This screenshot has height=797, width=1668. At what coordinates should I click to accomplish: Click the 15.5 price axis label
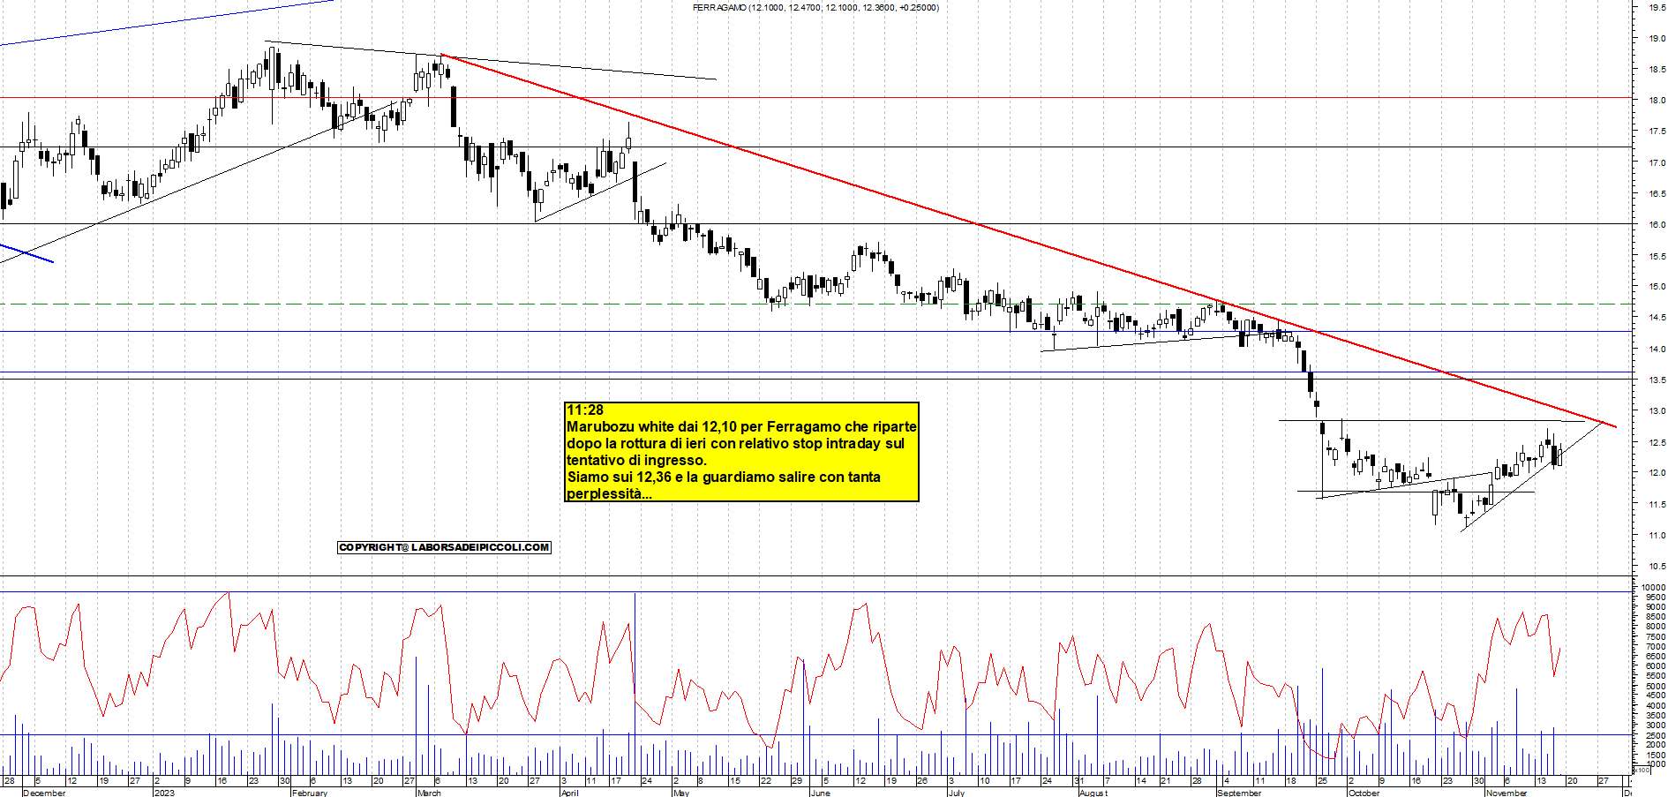tap(1657, 256)
